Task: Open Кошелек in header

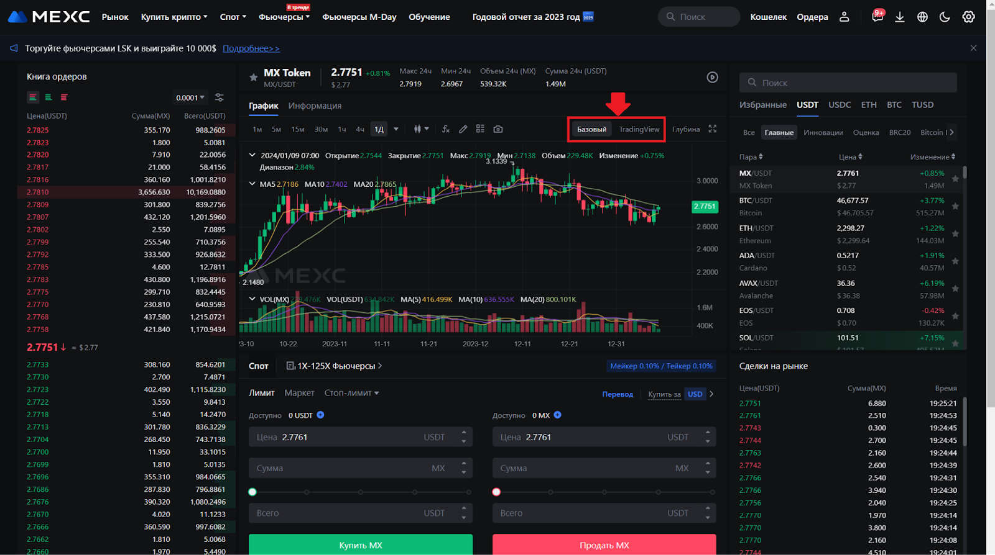Action: pos(769,17)
